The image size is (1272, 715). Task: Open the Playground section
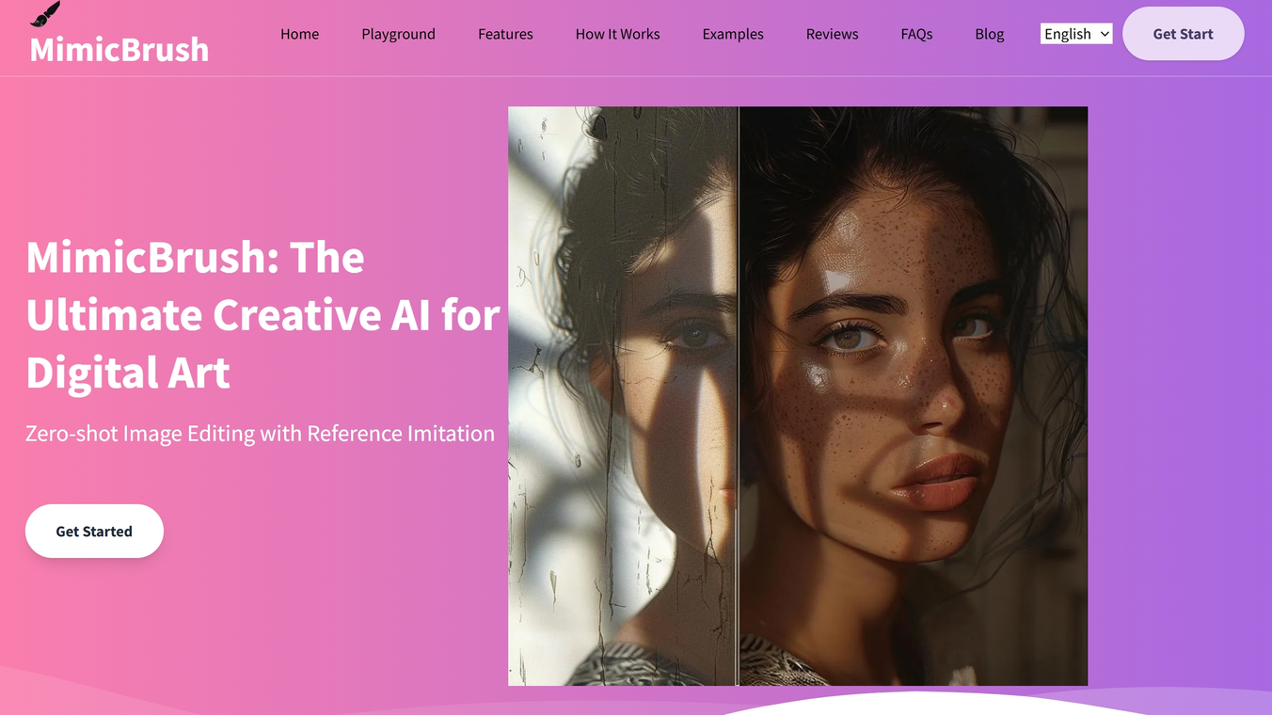(x=398, y=34)
